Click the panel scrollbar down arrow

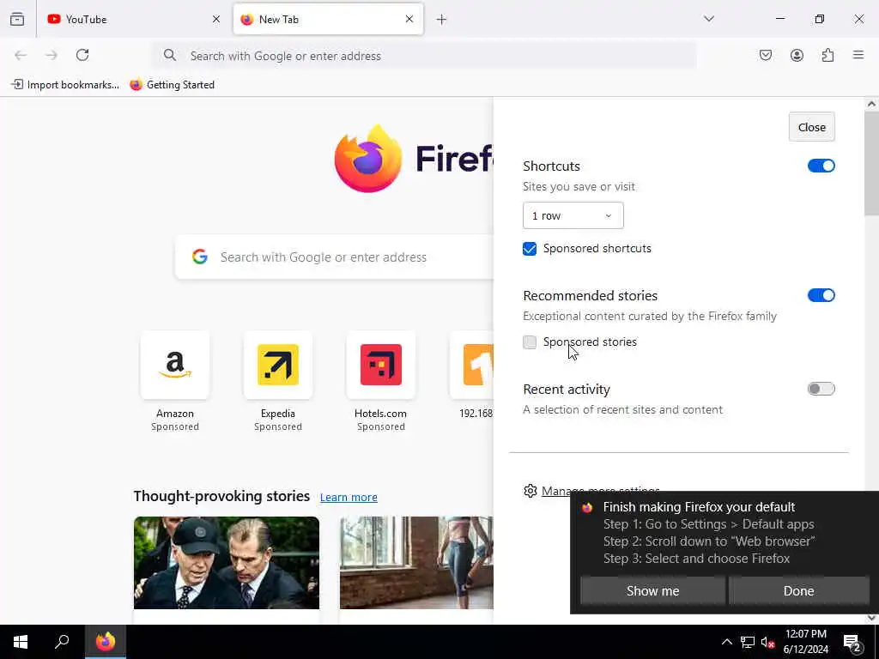coord(871,618)
